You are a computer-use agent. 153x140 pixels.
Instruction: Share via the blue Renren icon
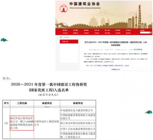138,49
